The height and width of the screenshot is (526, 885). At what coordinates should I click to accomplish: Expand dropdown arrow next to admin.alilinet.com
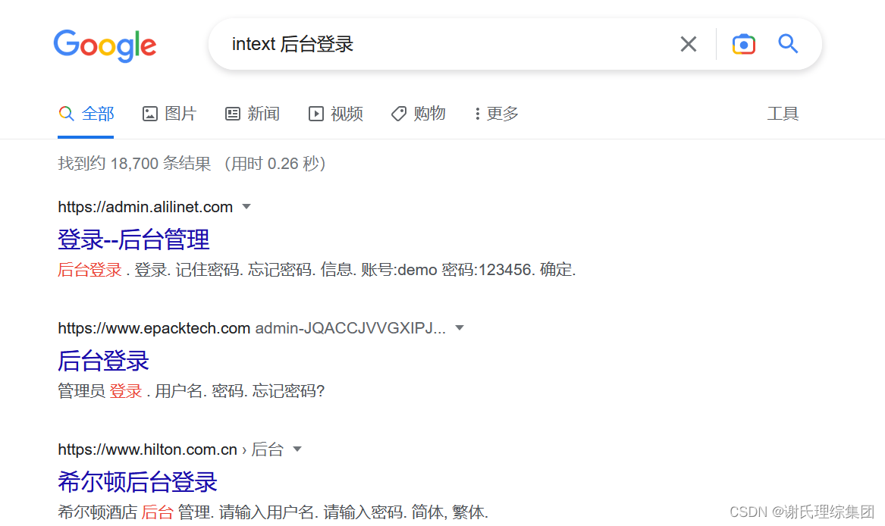coord(246,207)
